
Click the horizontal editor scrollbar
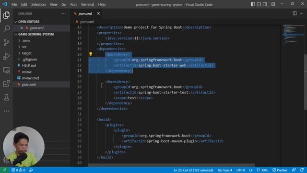[x=171, y=165]
